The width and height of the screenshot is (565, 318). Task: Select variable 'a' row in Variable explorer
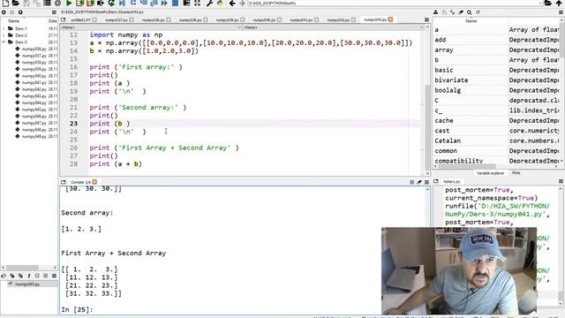point(497,29)
